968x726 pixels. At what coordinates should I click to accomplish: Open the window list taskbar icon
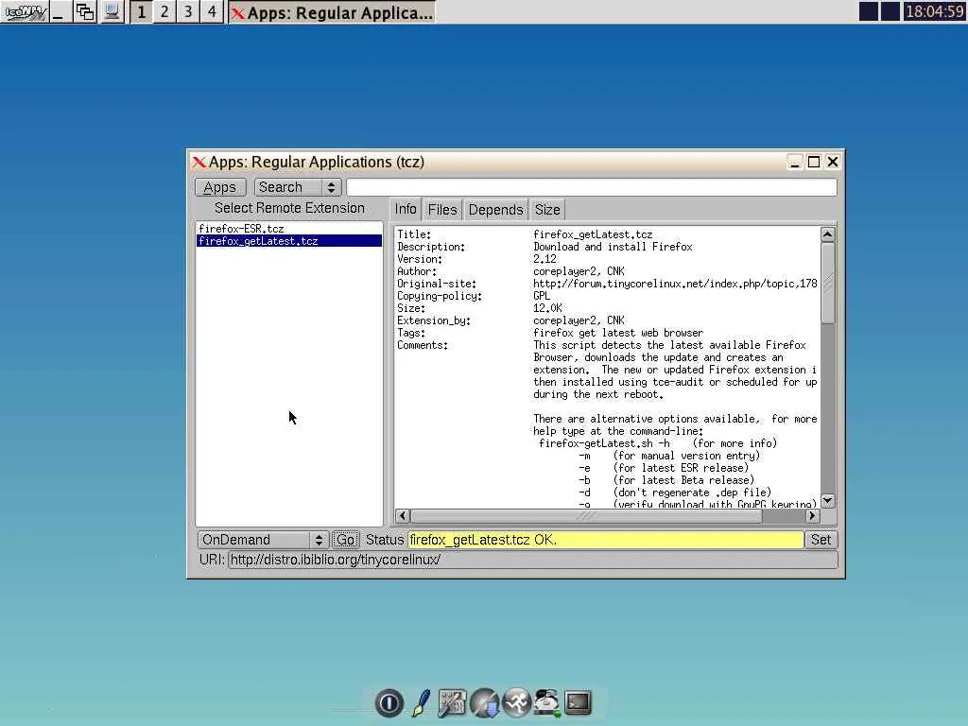tap(84, 11)
